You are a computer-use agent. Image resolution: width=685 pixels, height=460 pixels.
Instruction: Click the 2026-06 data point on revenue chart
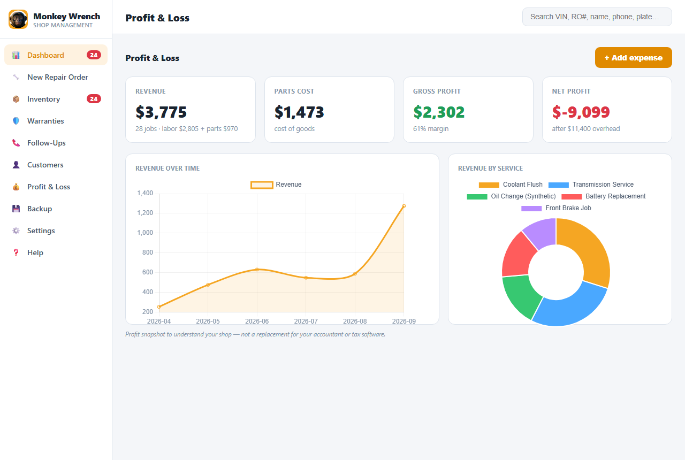pyautogui.click(x=257, y=270)
